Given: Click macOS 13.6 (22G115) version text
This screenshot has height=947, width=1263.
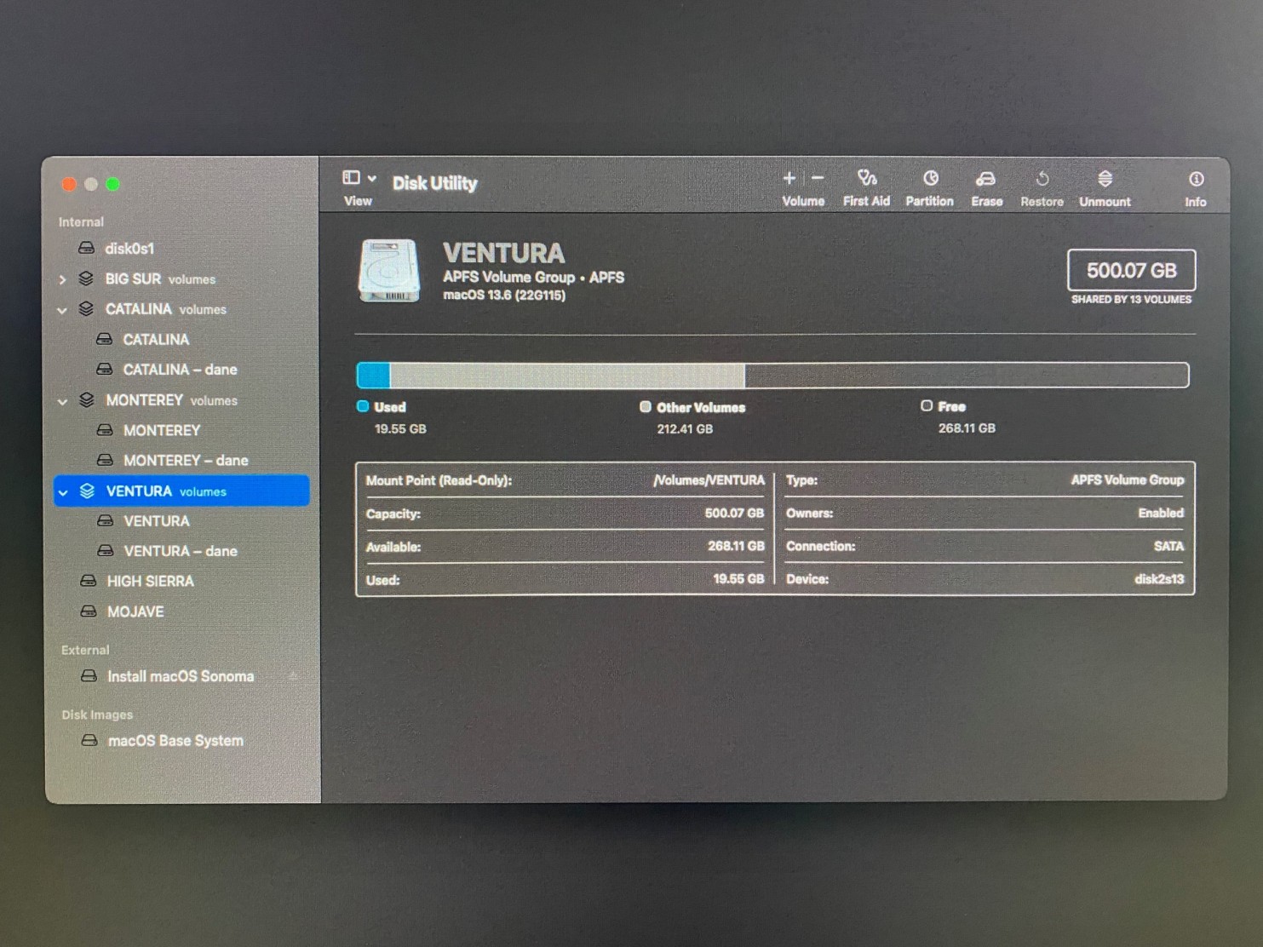Looking at the screenshot, I should (504, 296).
